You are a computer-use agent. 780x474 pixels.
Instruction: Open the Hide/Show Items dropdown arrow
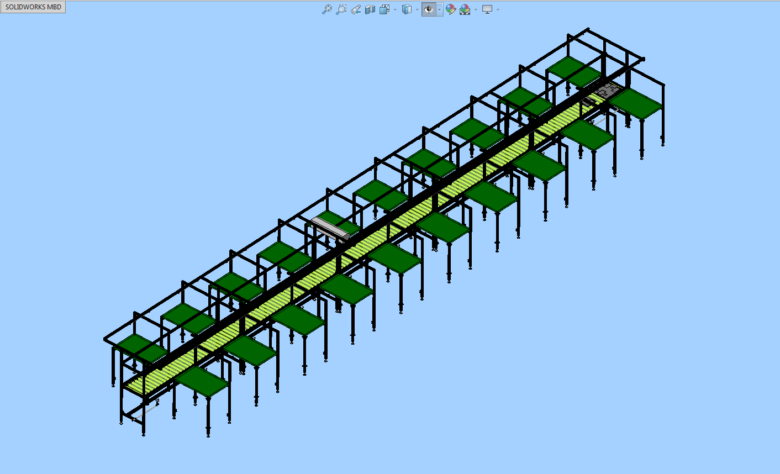440,9
